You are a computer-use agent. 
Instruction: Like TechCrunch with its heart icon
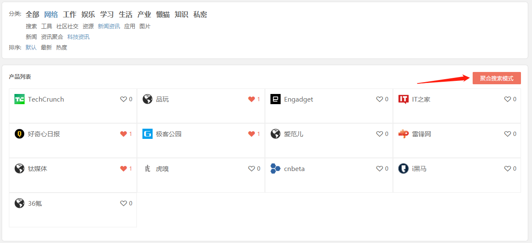click(x=123, y=99)
